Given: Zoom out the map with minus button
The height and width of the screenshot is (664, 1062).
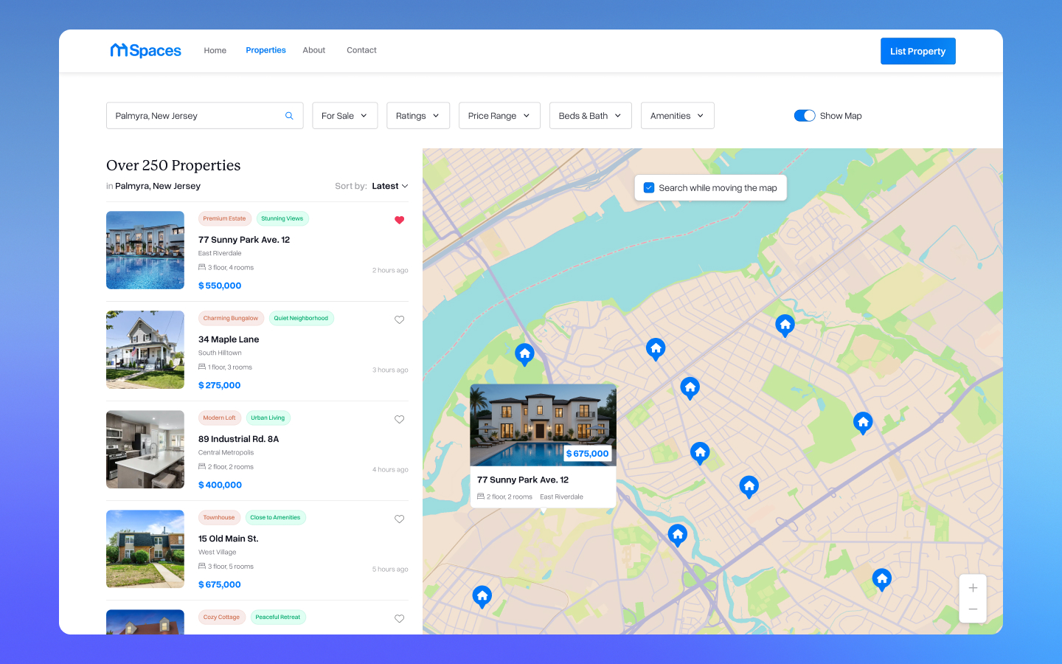Looking at the screenshot, I should click(x=973, y=609).
